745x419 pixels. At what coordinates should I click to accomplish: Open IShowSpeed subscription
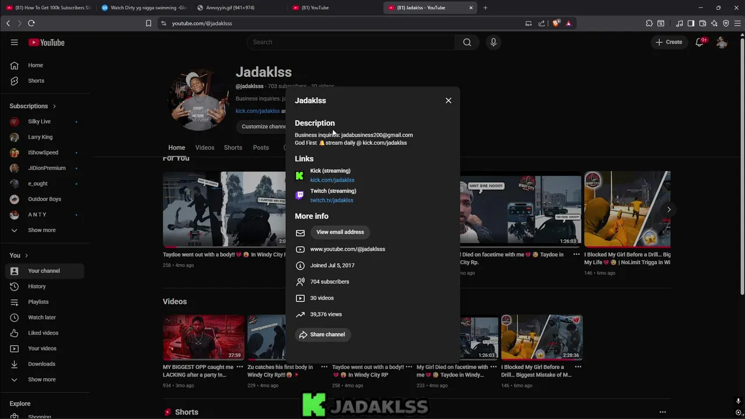pyautogui.click(x=45, y=152)
